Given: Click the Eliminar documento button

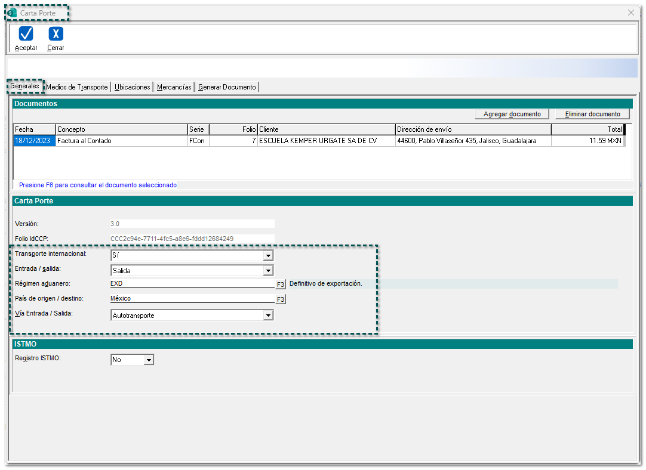Looking at the screenshot, I should [x=592, y=114].
